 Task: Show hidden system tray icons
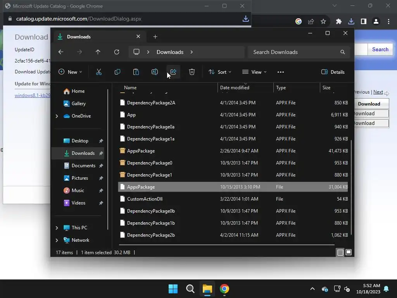[x=312, y=289]
